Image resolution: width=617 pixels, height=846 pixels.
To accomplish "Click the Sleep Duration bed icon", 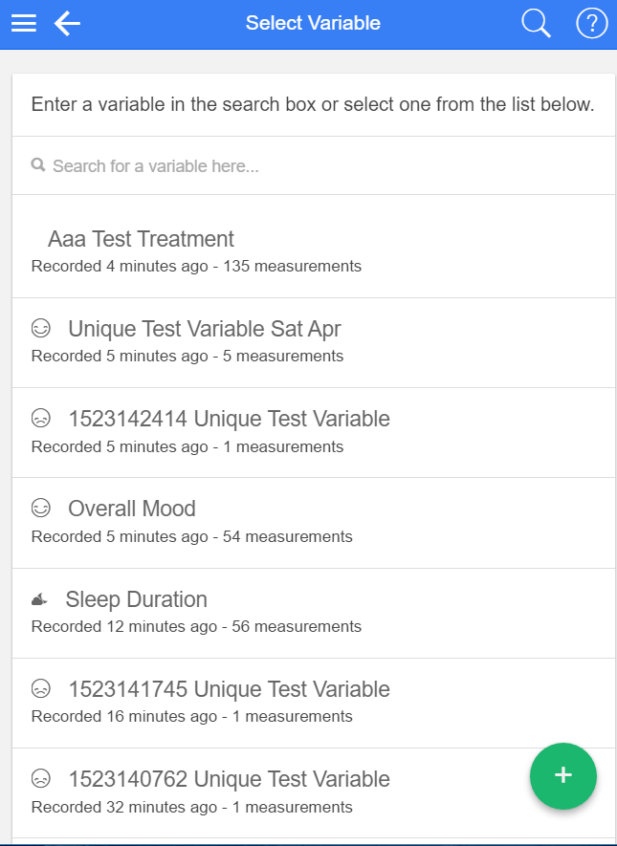I will point(39,599).
